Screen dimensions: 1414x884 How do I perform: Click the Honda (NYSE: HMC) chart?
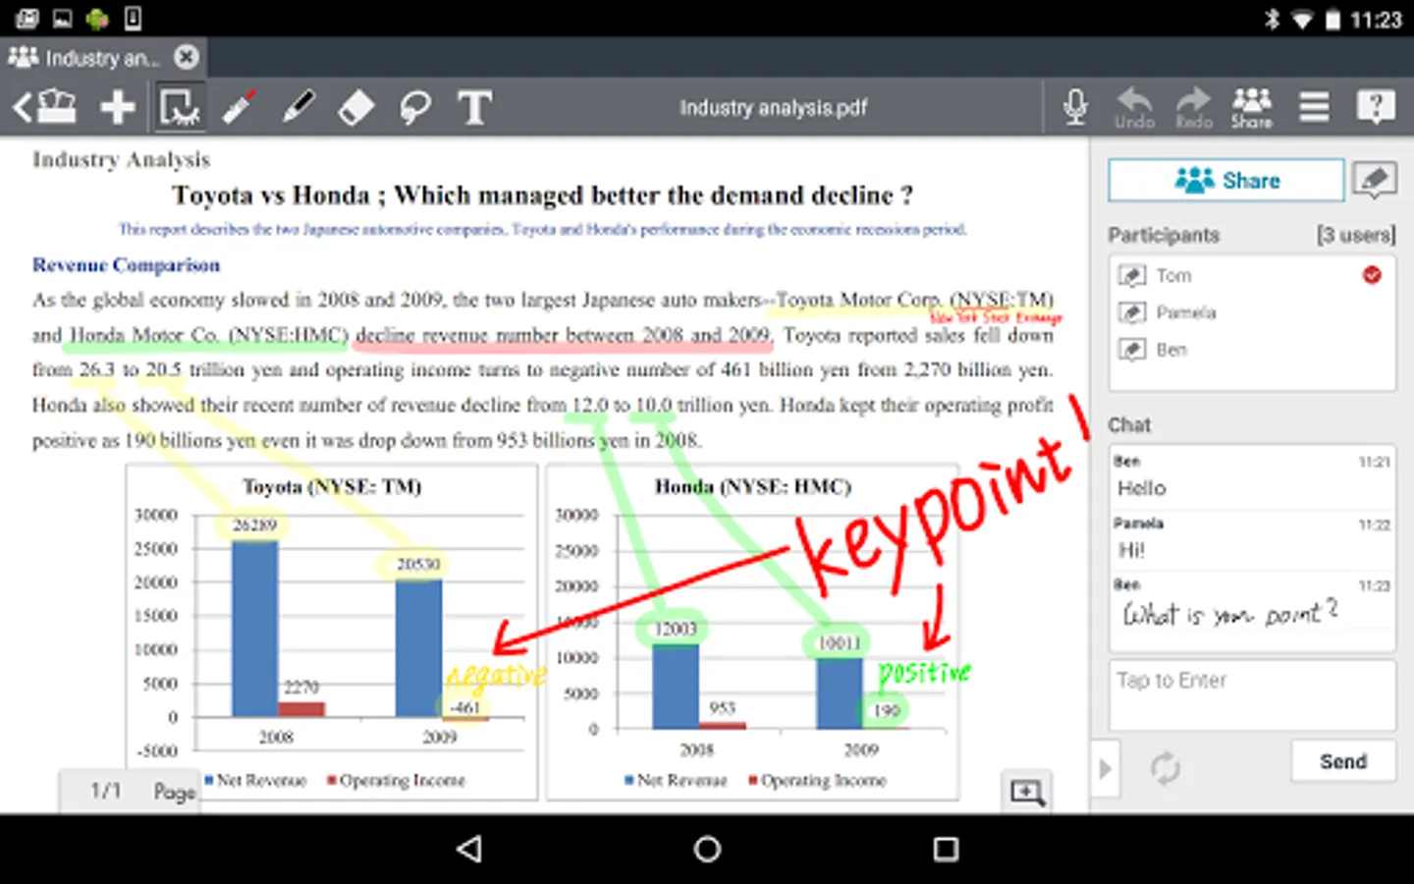[x=752, y=632]
